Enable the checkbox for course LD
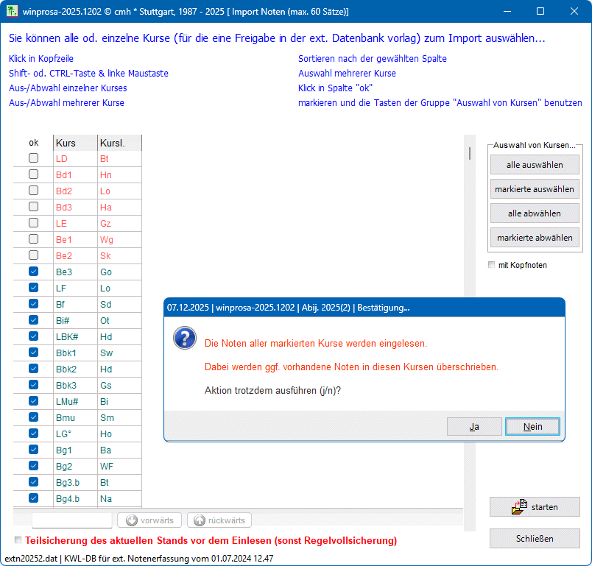The width and height of the screenshot is (592, 566). 33,158
